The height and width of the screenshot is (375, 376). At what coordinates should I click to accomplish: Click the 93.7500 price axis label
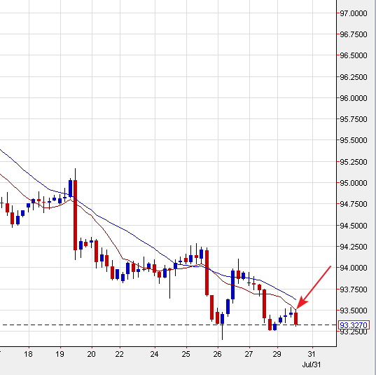pyautogui.click(x=354, y=289)
